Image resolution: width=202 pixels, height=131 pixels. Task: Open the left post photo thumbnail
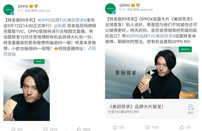coord(27,90)
